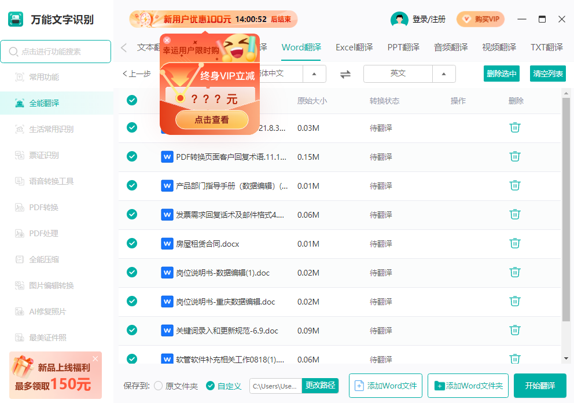Image resolution: width=574 pixels, height=403 pixels.
Task: Click the 开始翻译 button
Action: pyautogui.click(x=540, y=386)
